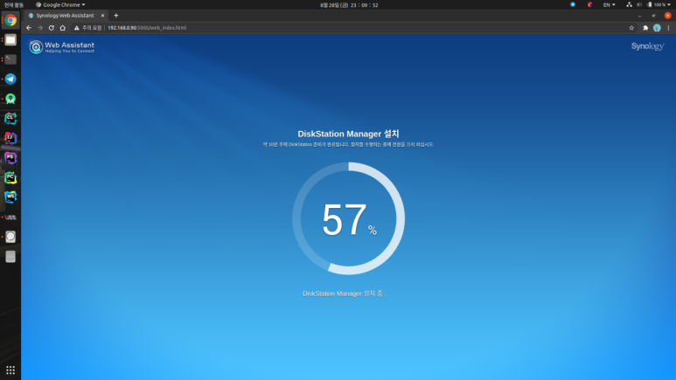Open the Google Chrome app menu
This screenshot has height=380, width=676.
coord(60,4)
